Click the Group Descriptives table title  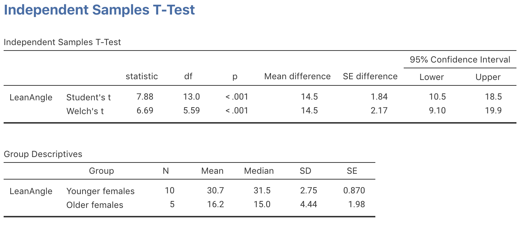point(43,154)
